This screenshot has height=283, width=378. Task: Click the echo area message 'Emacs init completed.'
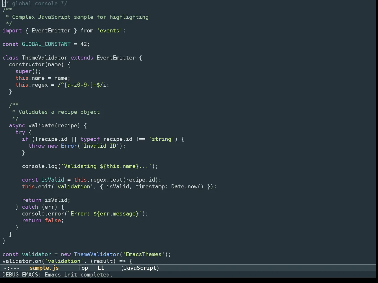point(79,275)
